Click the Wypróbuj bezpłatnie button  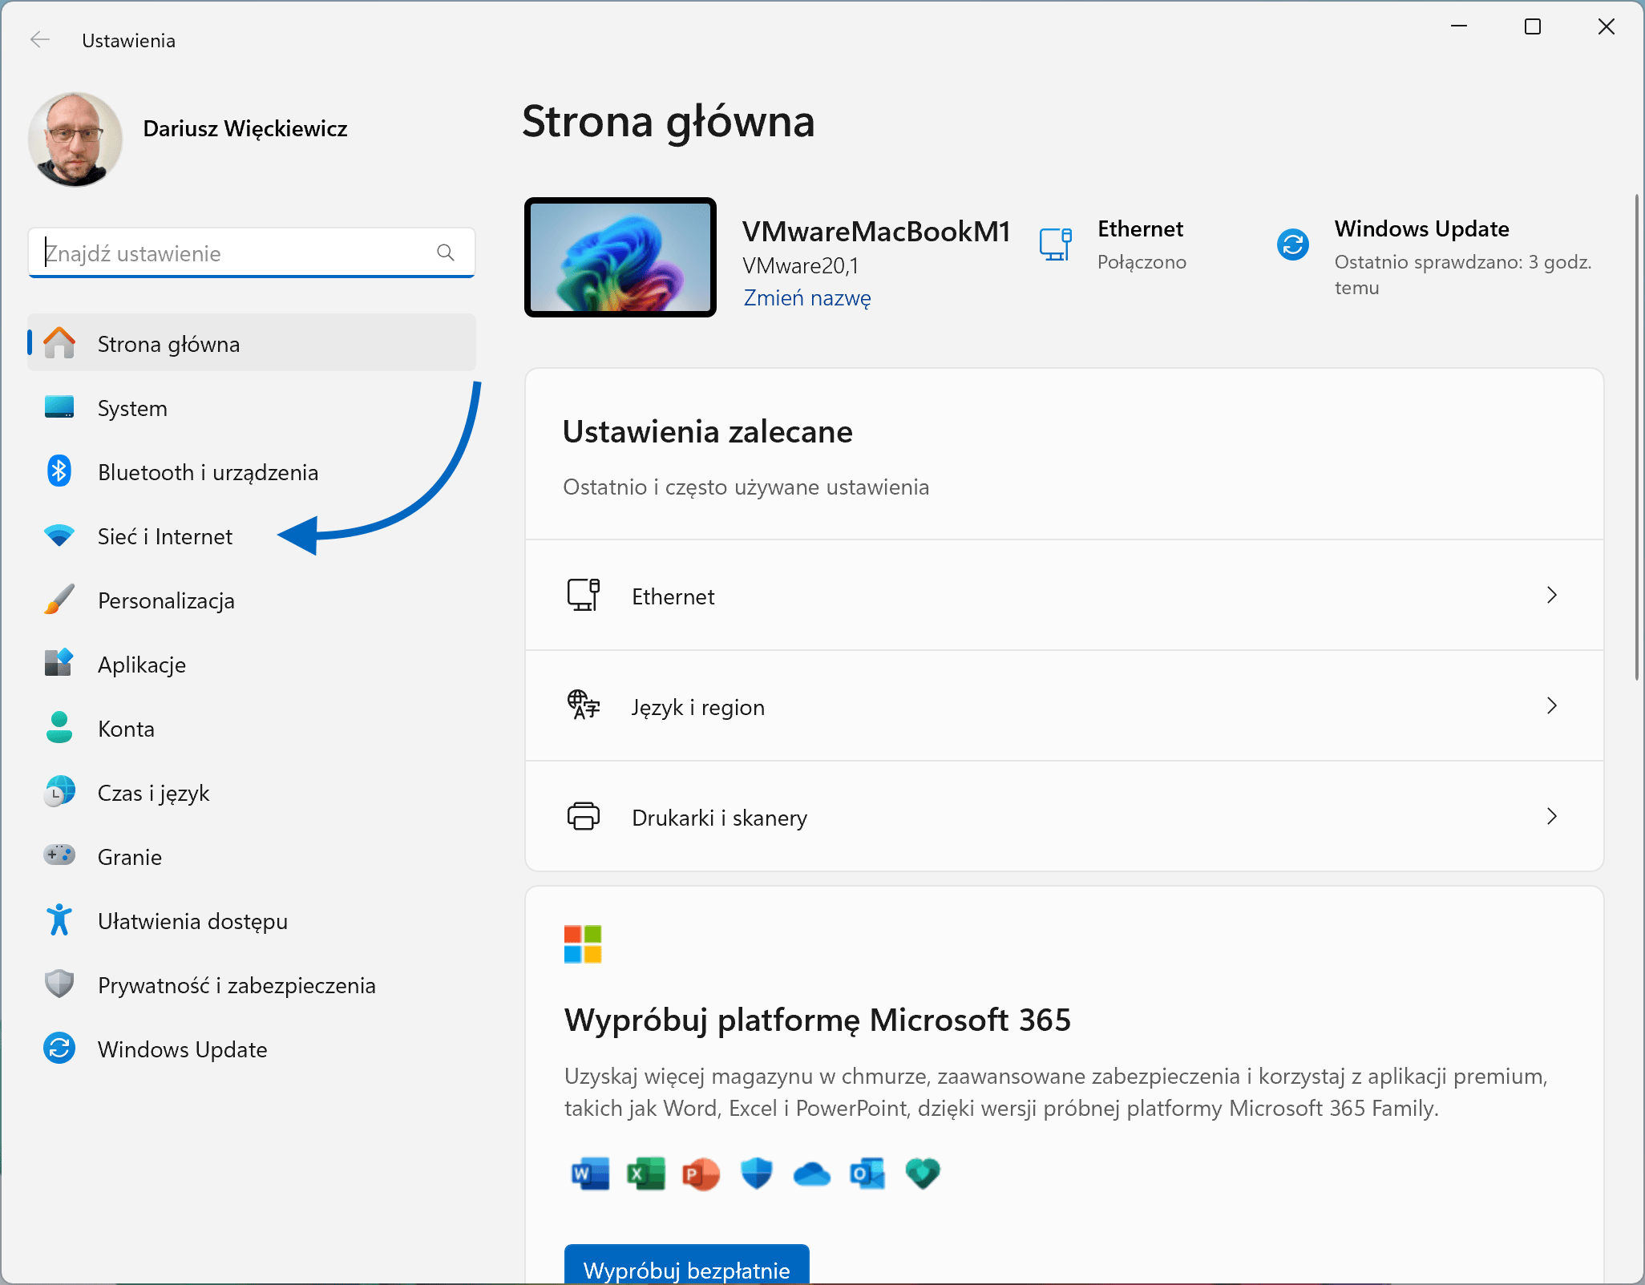tap(687, 1265)
